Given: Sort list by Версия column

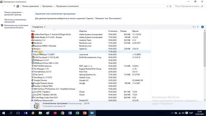Looking at the screenshot, I should click(x=141, y=31).
